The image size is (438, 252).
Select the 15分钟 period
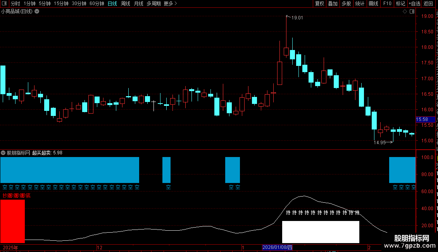(x=61, y=3)
